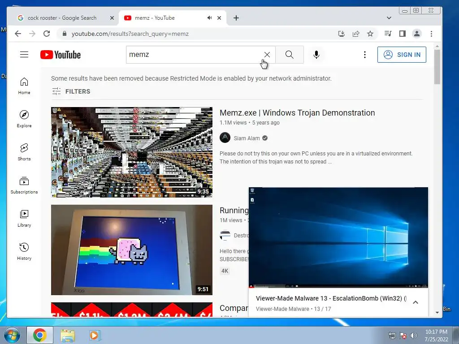Open Memz.exe Windows Trojan Demonstration thumbnail
The width and height of the screenshot is (459, 344).
132,152
